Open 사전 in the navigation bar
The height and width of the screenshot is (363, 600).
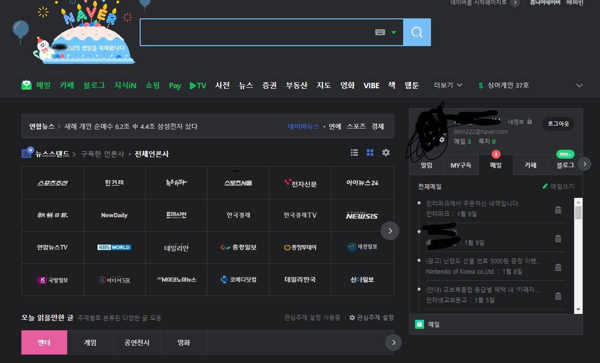[222, 85]
